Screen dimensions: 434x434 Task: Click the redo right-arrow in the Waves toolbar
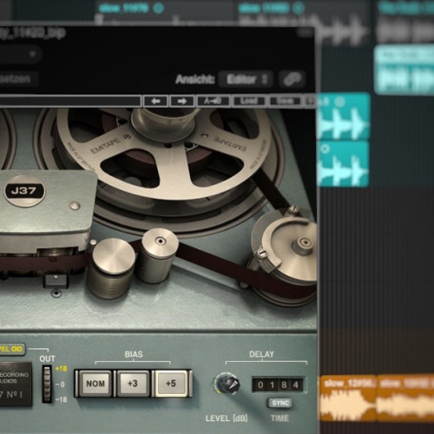pyautogui.click(x=182, y=102)
